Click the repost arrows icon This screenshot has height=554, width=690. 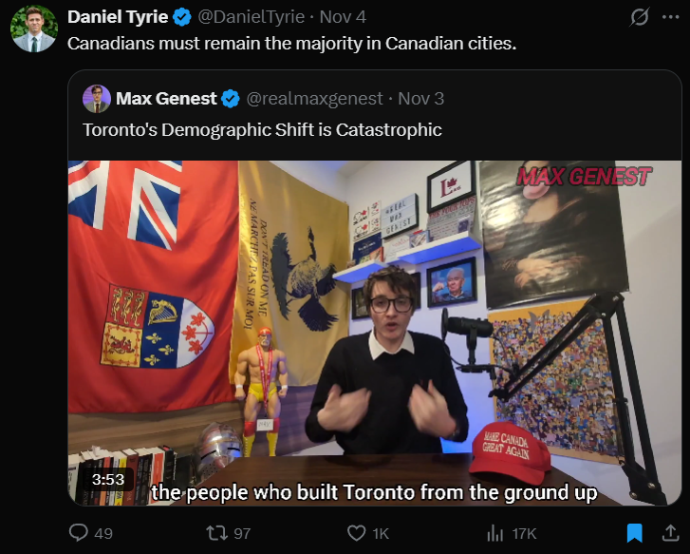[217, 533]
